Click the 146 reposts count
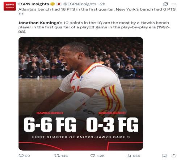 tap(64, 156)
